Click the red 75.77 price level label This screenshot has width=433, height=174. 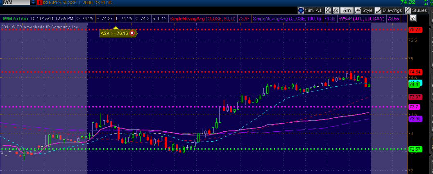click(x=415, y=29)
